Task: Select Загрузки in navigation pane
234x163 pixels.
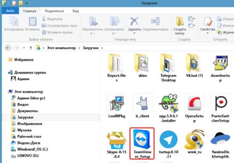Action: tap(51, 117)
